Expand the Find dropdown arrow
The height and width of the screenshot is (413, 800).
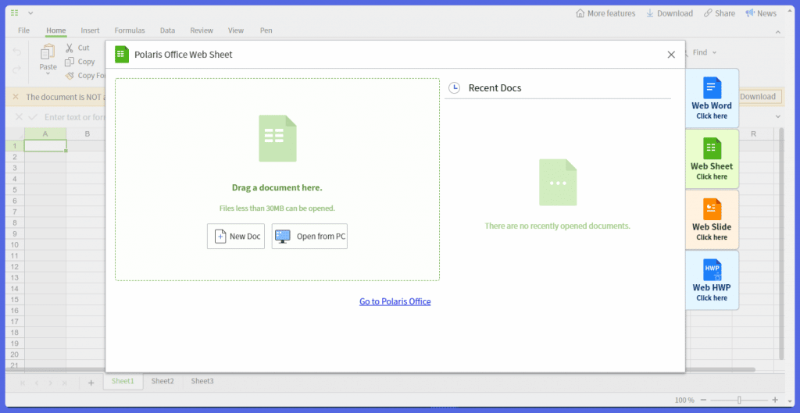[x=714, y=52]
